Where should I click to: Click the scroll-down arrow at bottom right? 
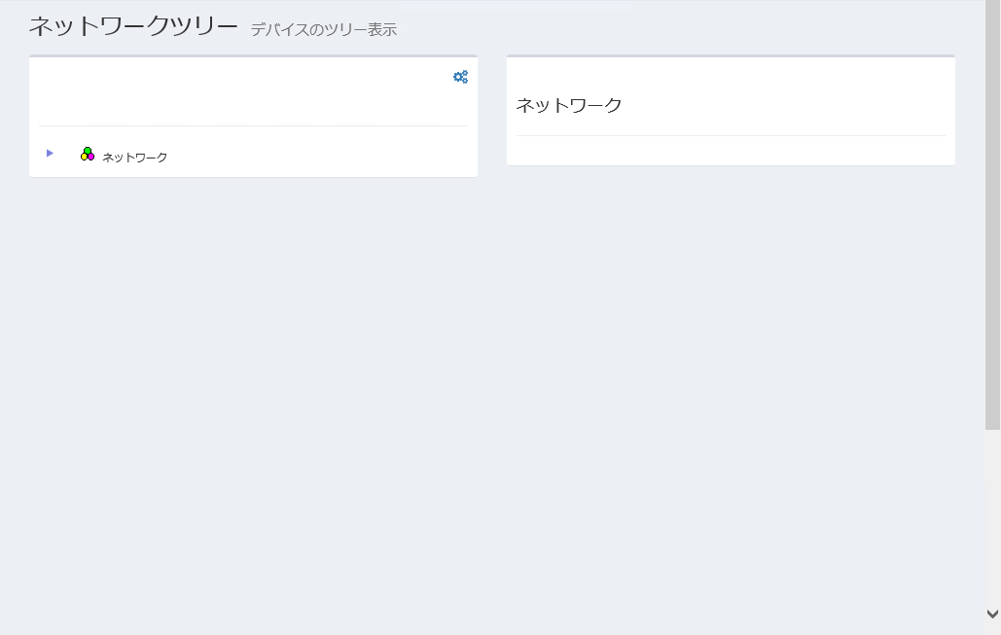[x=992, y=614]
